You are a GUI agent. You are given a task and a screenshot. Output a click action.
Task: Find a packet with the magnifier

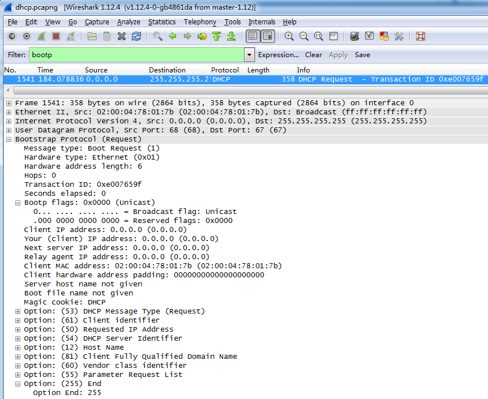pos(158,36)
